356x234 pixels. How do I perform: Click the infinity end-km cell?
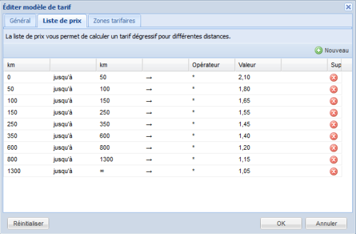(120, 171)
